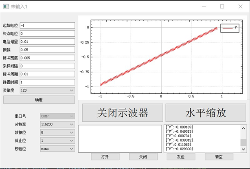
Task: Focus the 电位增量 text box
Action: coord(47,42)
